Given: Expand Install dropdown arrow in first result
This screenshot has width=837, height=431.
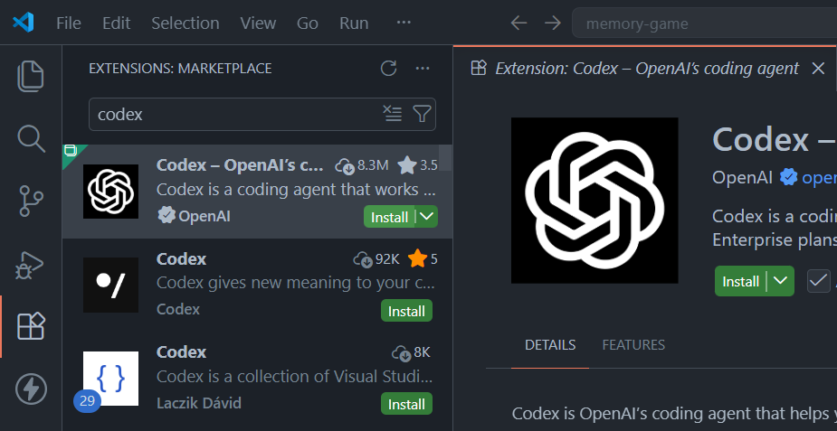Looking at the screenshot, I should click(x=426, y=216).
